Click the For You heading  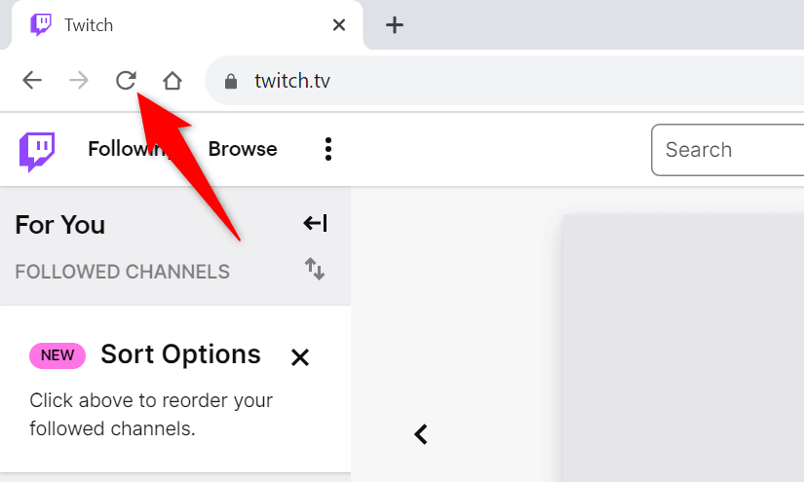point(60,225)
